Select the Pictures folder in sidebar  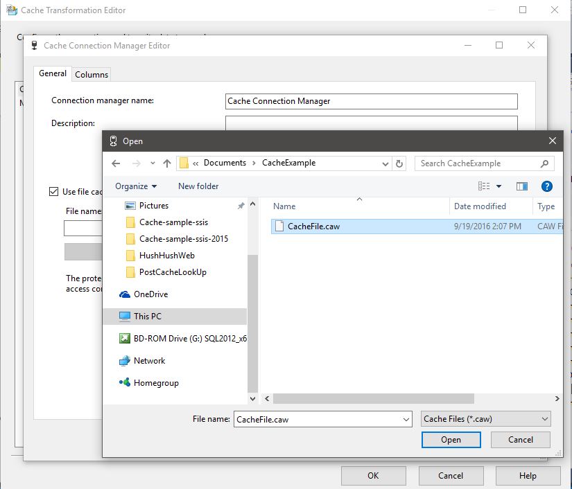point(154,206)
